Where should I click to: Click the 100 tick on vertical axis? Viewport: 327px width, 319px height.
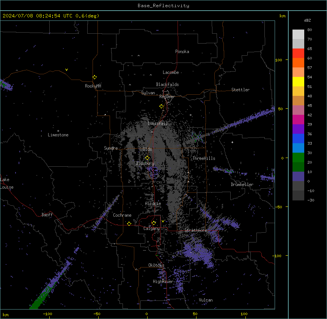tap(278, 60)
